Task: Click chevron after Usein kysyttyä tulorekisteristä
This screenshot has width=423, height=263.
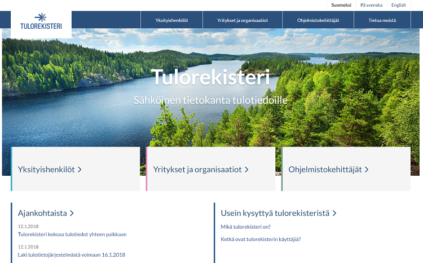Action: 334,213
